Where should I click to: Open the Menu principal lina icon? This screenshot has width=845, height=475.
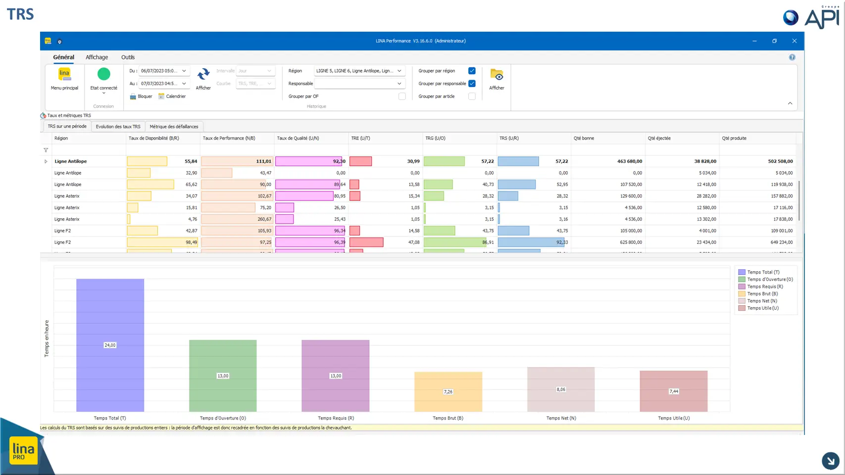click(x=64, y=74)
